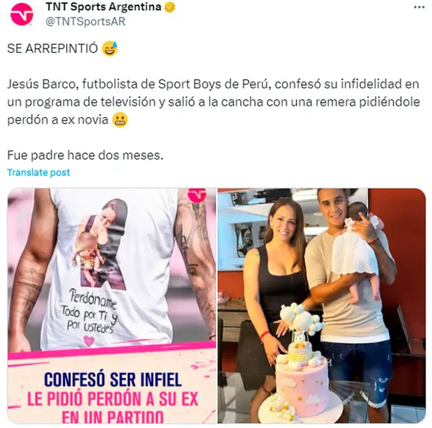Open the @TNTSportsAR handle
432x428 pixels.
coord(86,22)
